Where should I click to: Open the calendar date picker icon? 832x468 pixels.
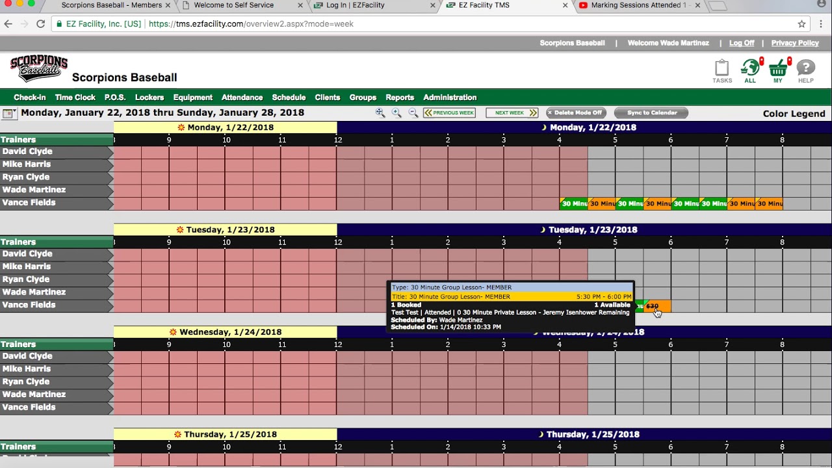point(9,114)
